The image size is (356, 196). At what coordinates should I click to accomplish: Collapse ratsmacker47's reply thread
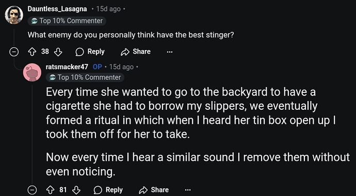[x=32, y=190]
